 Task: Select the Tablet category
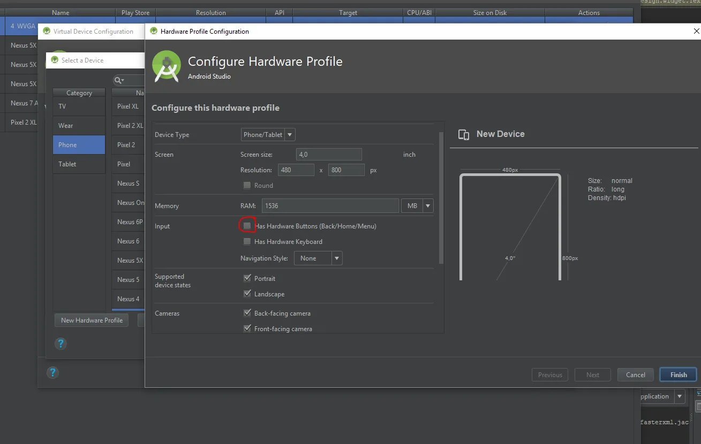click(x=79, y=164)
